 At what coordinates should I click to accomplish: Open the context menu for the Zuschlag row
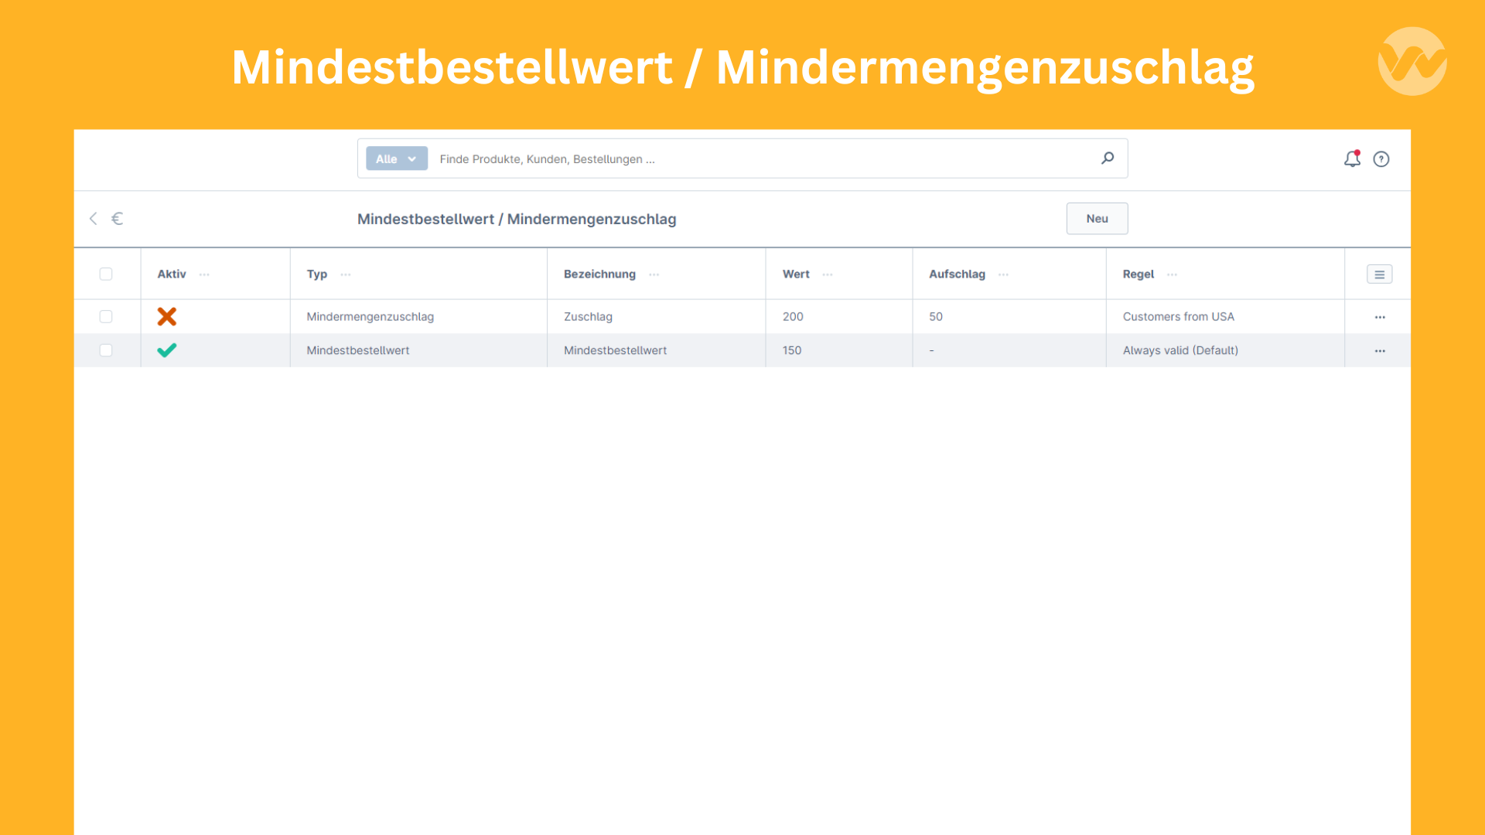click(1381, 316)
